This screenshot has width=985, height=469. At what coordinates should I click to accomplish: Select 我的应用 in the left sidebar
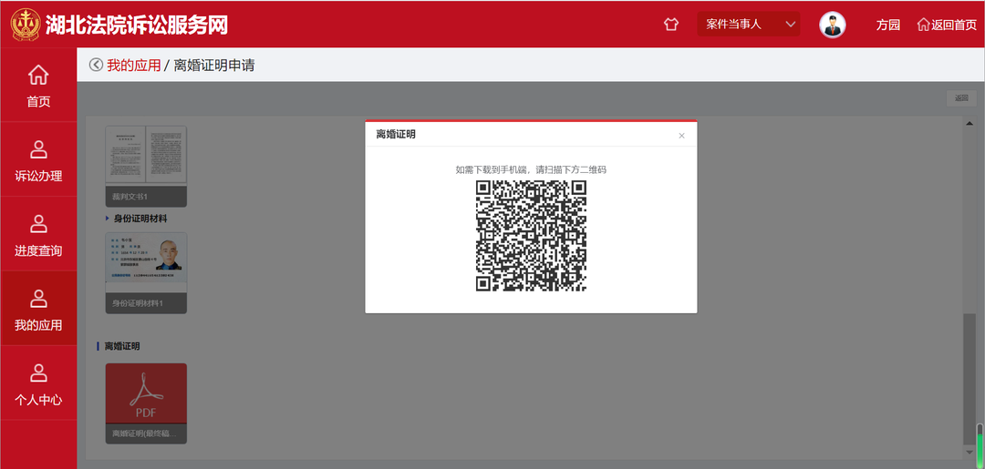38,309
